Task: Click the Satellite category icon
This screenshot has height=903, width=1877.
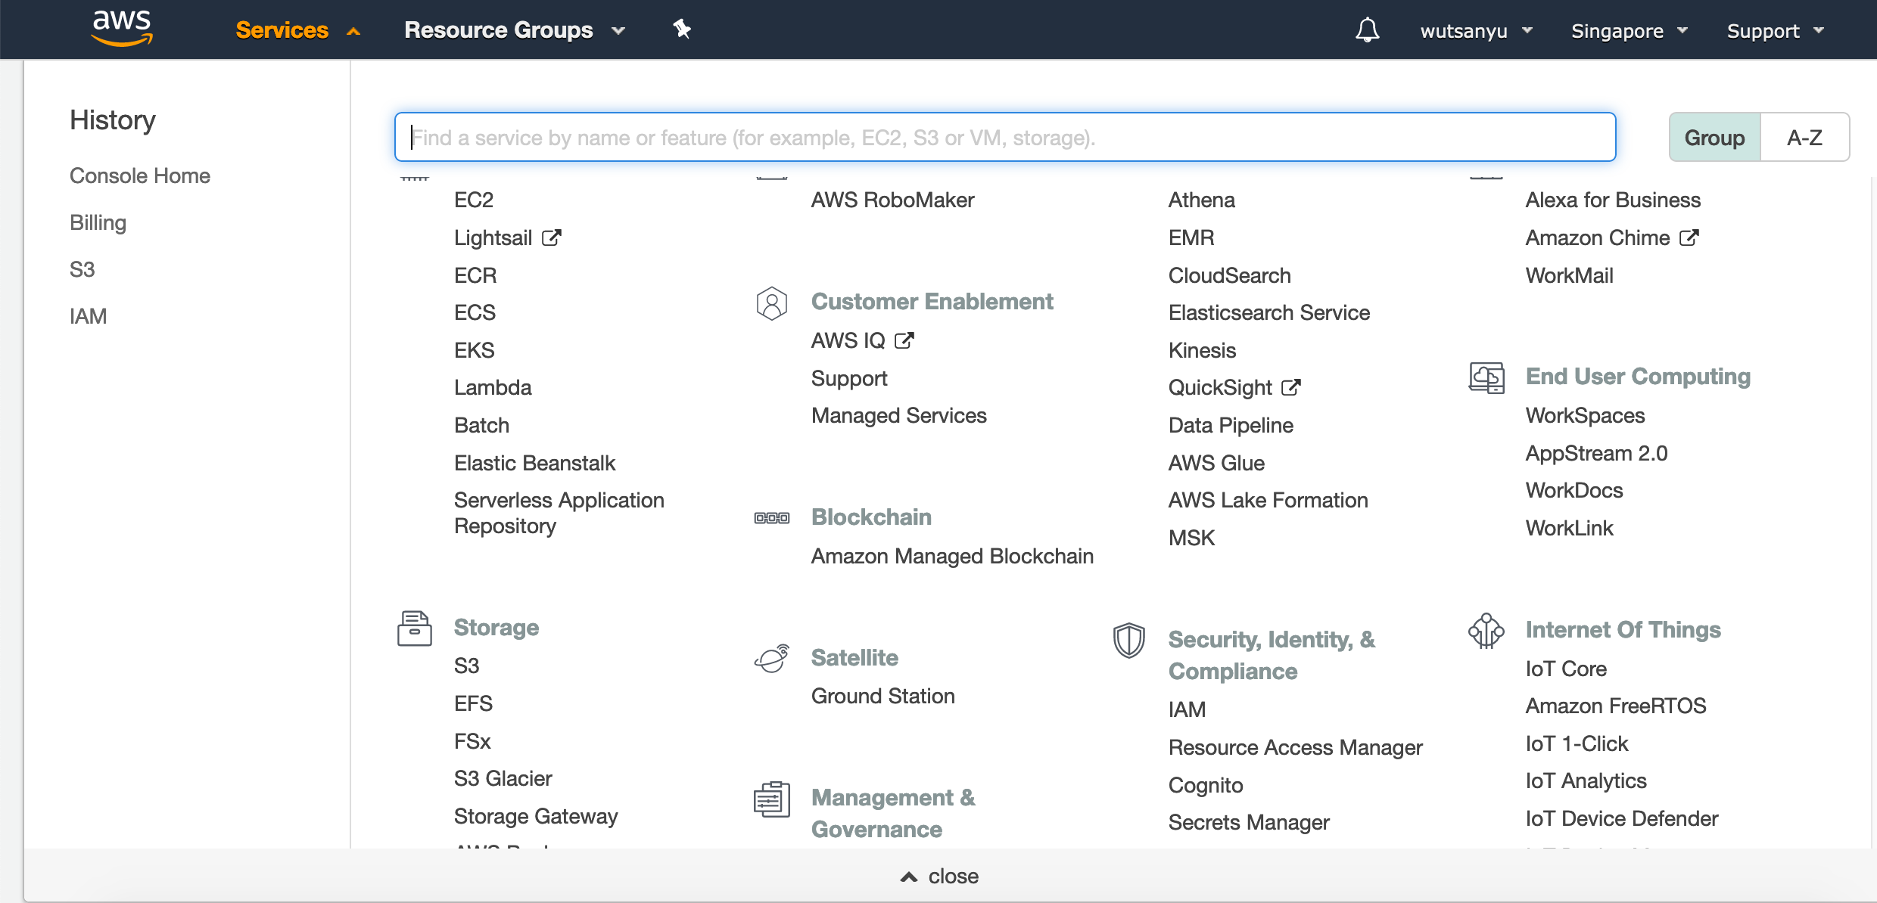Action: pyautogui.click(x=772, y=659)
